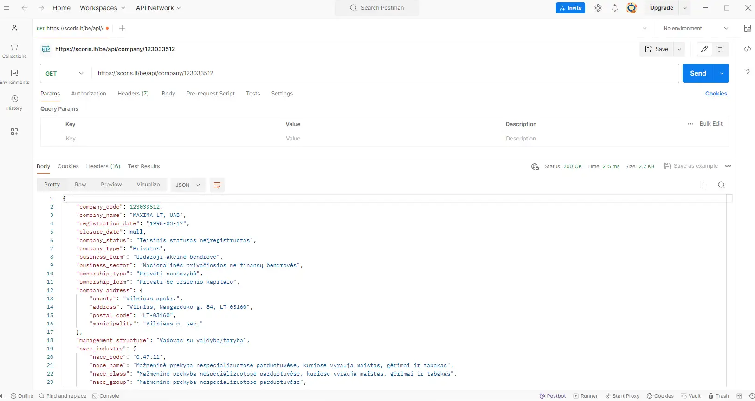Show the Test Results tab
This screenshot has height=401, width=755.
click(144, 166)
